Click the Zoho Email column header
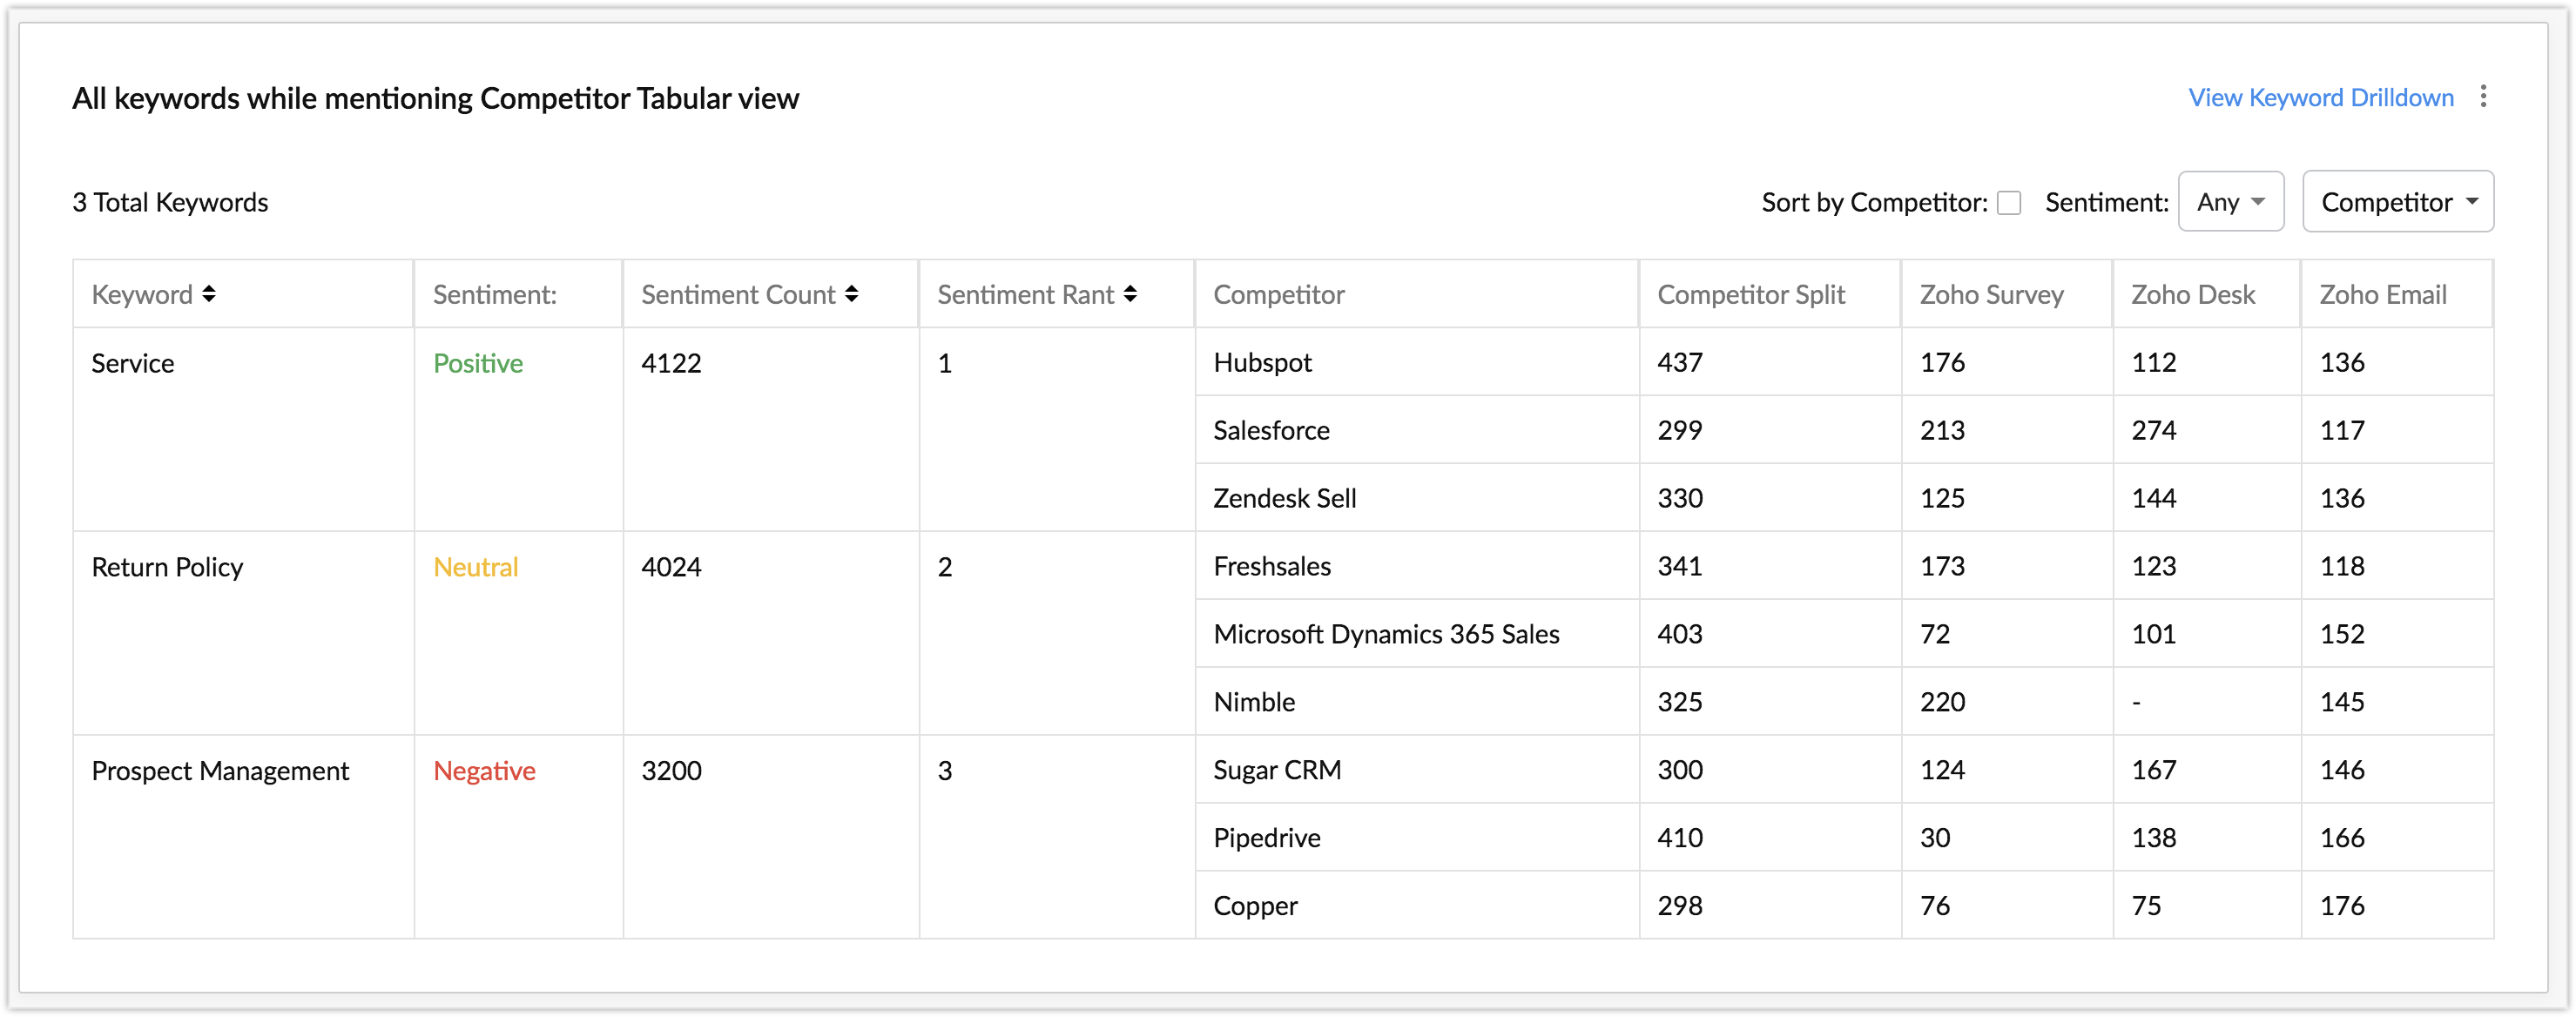The width and height of the screenshot is (2576, 1017). pos(2382,295)
